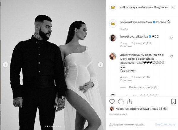Screen dimensions: 178x130
Task: Reply to adubrovskaya's comment via Ответить
Action: click(x=126, y=80)
